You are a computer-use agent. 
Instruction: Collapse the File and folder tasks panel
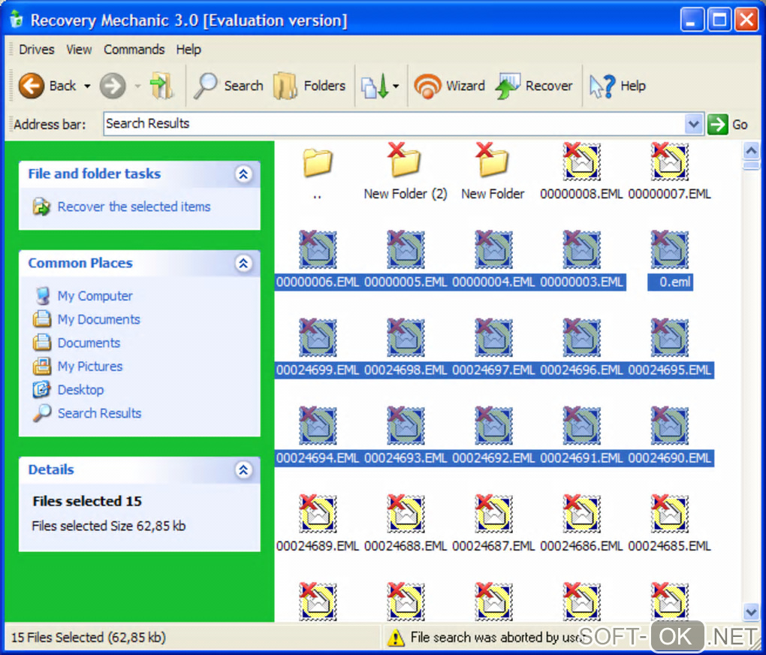(243, 174)
